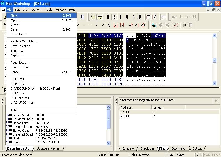Switch offsets to decimal (10) display
Screen dimensions: 221x157
click(100, 17)
